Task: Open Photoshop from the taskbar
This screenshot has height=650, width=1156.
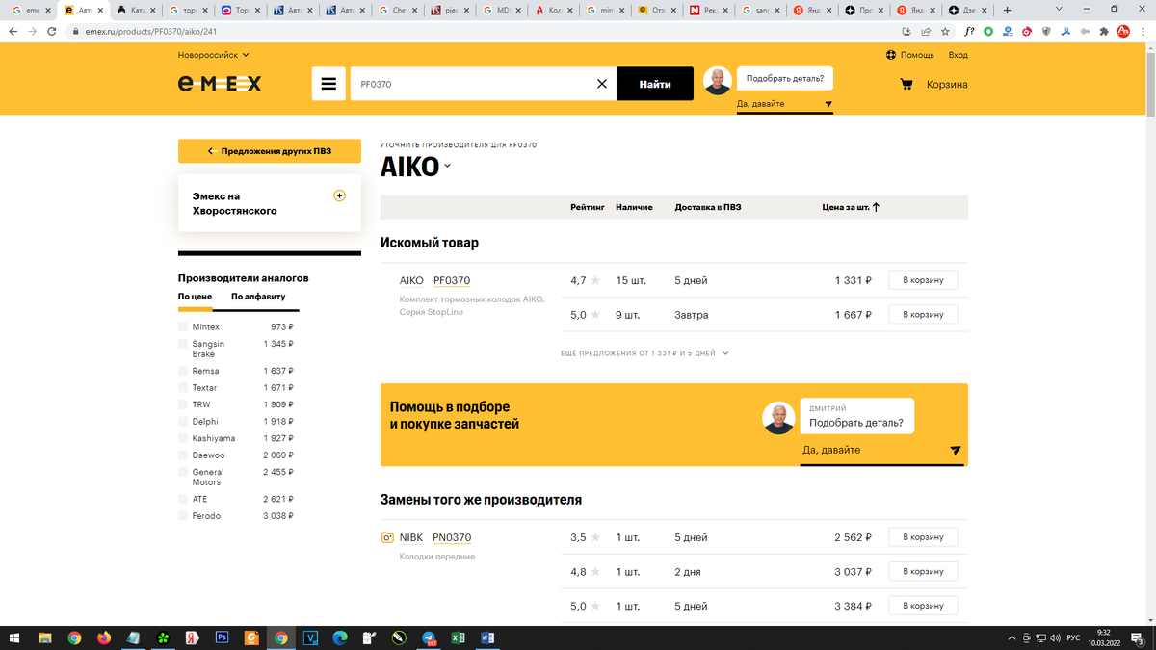Action: coord(222,637)
